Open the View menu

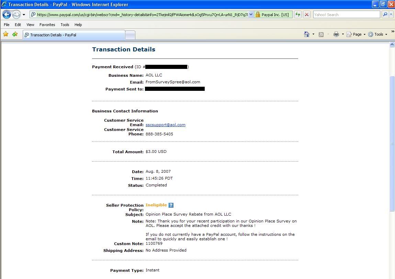click(30, 25)
